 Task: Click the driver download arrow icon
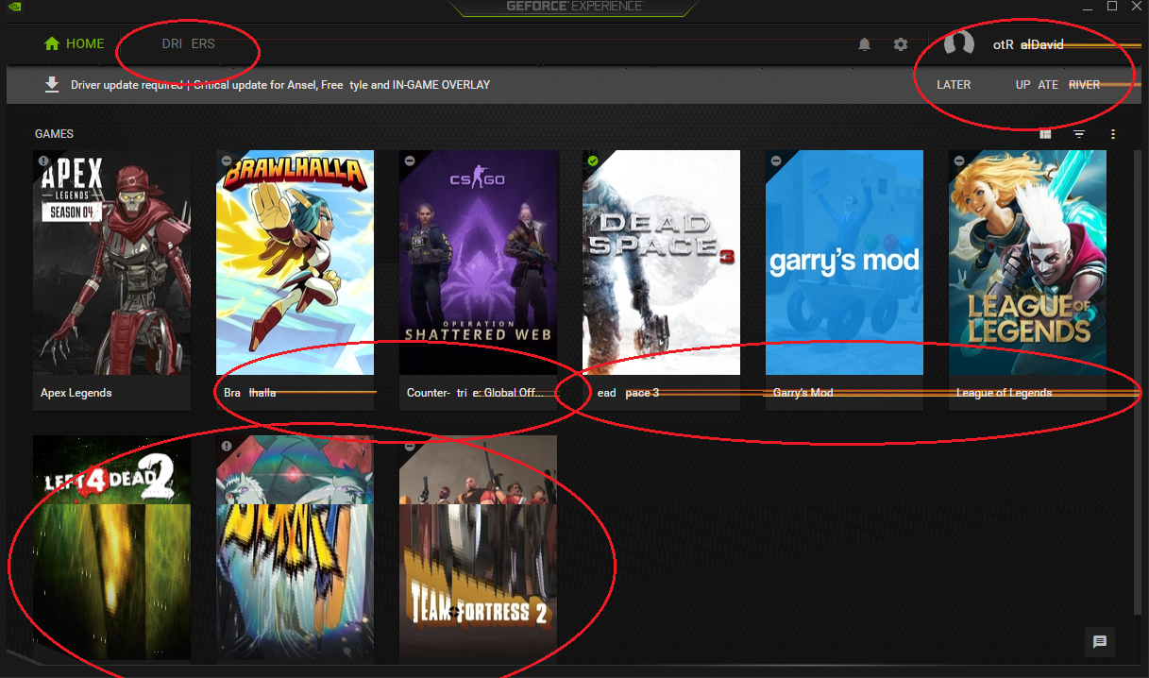click(x=52, y=85)
